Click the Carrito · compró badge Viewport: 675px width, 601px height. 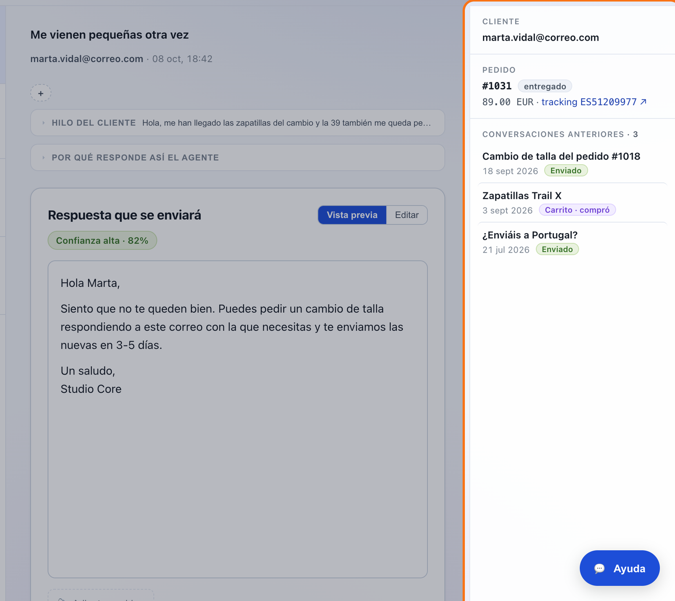point(577,210)
